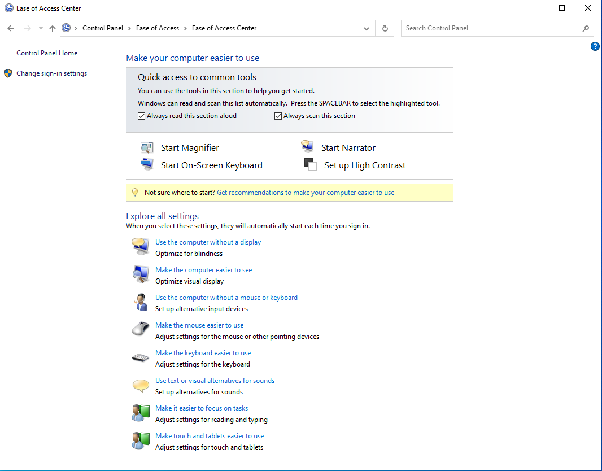Open Get recommendations to make computer easier link

[306, 193]
